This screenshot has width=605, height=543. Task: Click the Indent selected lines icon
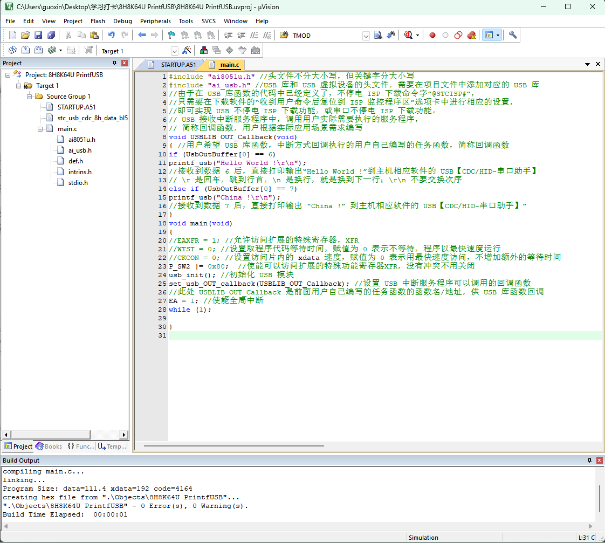pos(229,35)
